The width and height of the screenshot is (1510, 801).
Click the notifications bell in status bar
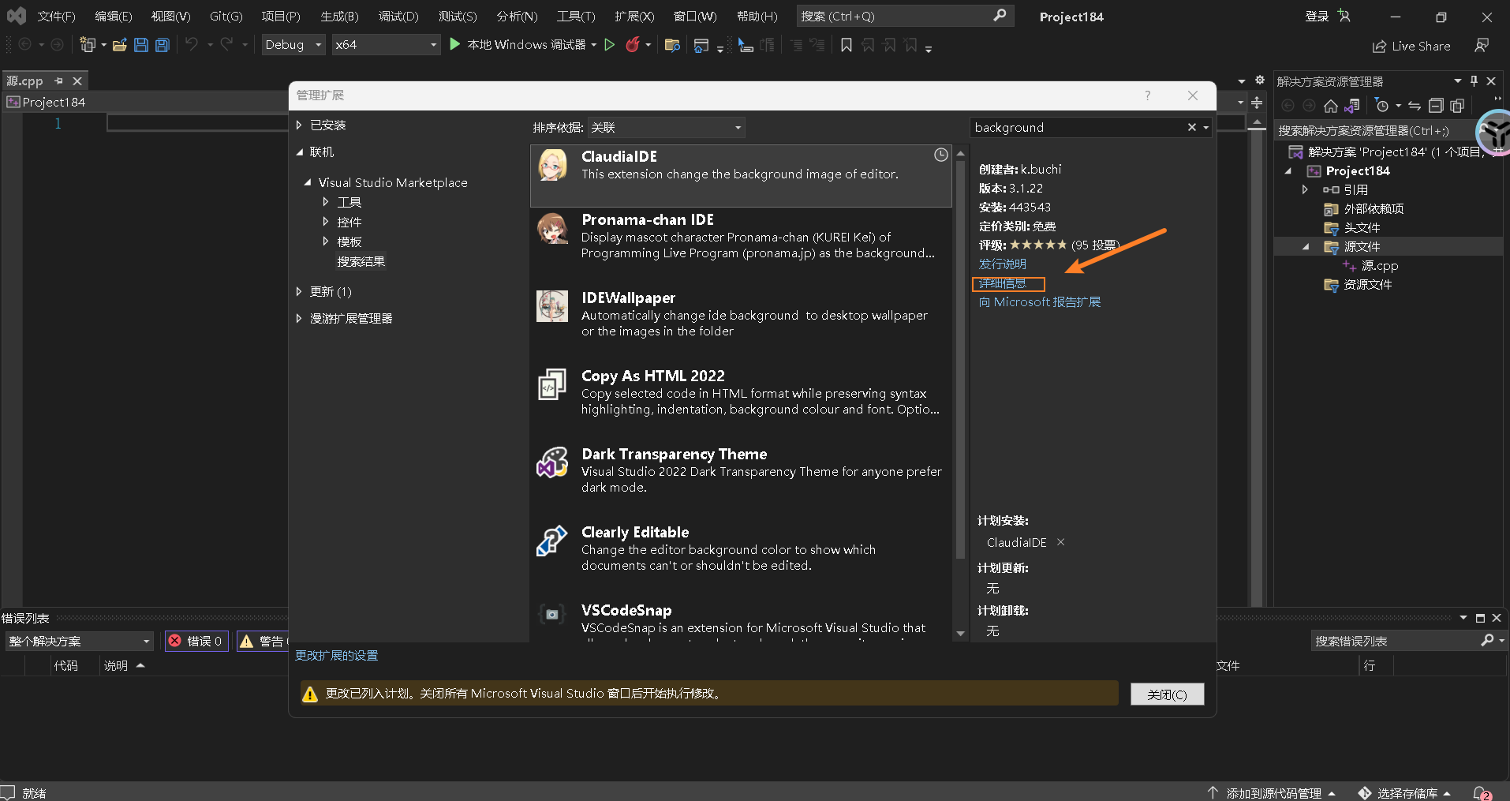pos(1481,792)
